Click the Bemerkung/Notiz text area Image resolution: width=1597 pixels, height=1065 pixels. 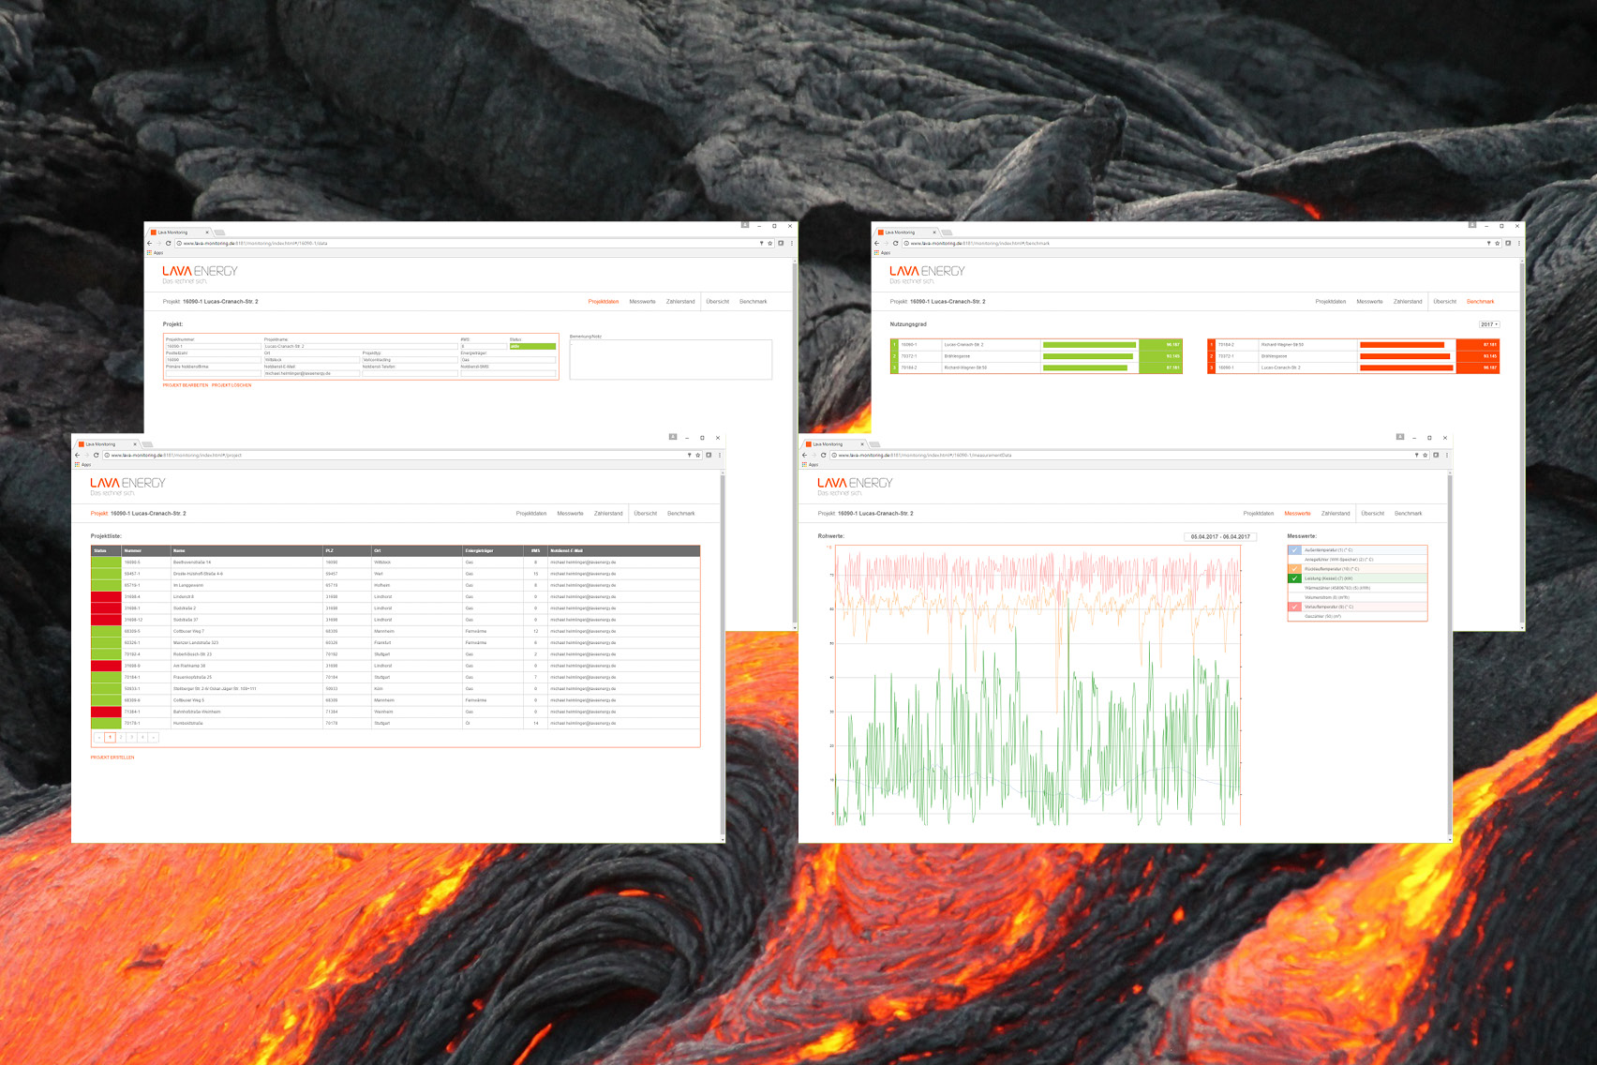670,360
